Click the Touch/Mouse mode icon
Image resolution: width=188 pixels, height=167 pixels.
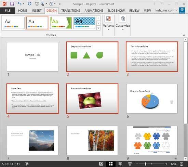(43, 4)
